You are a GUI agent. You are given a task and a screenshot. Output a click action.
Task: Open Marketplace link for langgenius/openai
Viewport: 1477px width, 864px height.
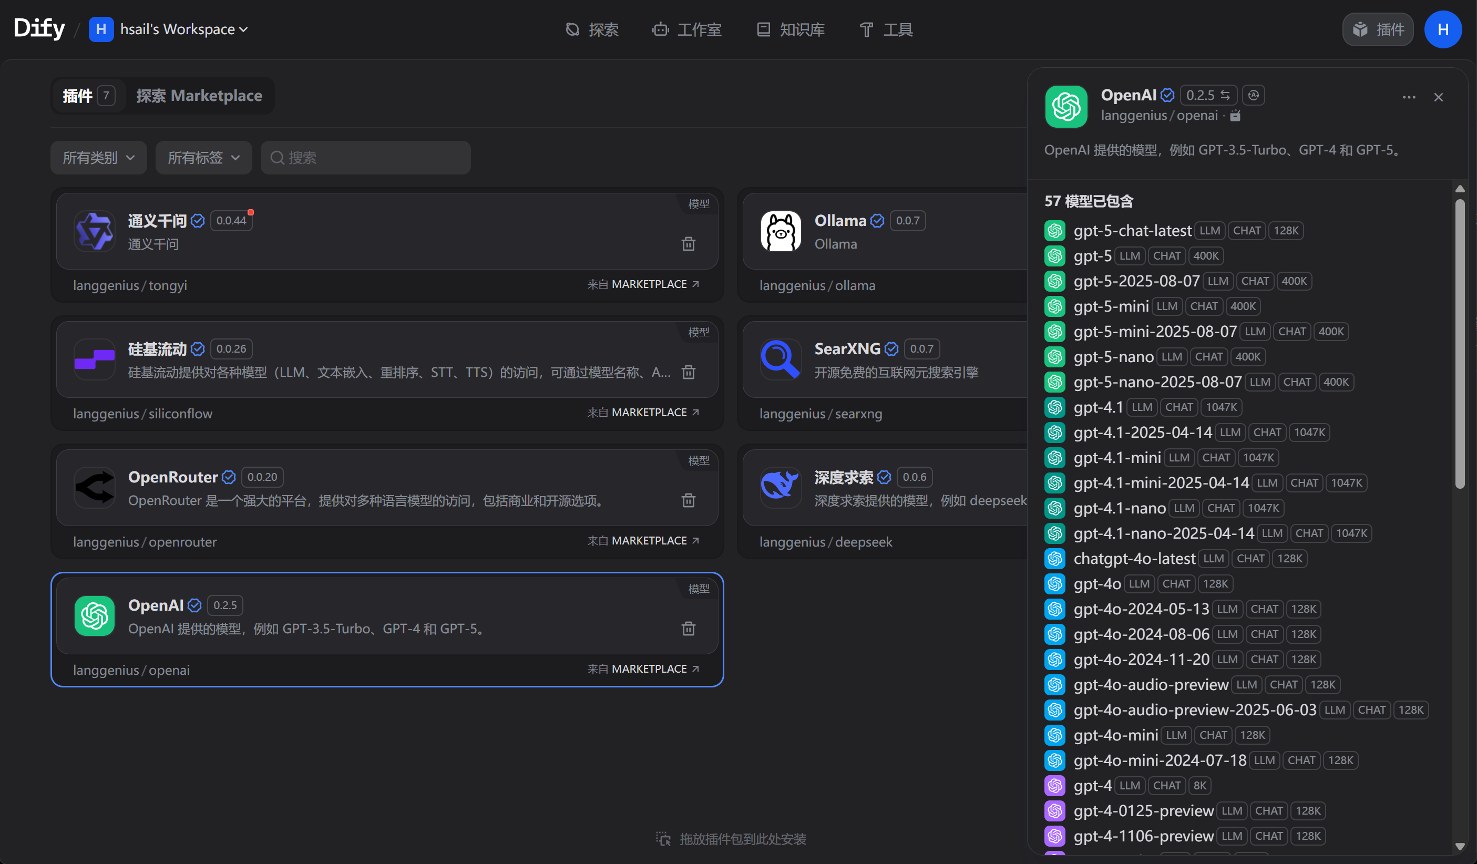click(643, 669)
